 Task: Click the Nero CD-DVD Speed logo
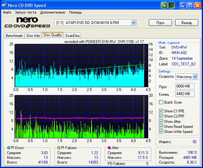[x=27, y=23]
